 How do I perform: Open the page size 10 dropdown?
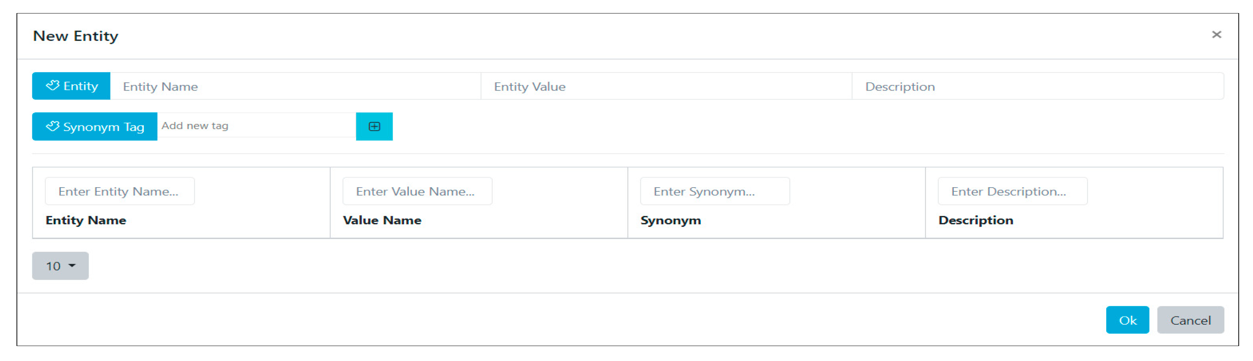click(60, 266)
